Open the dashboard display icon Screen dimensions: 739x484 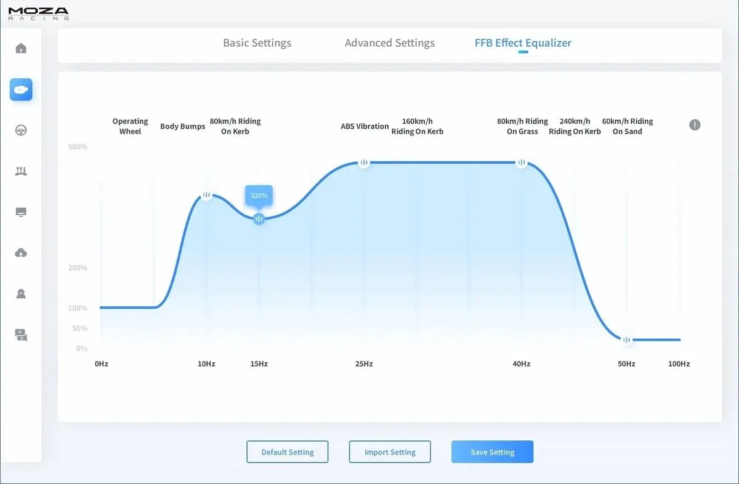pos(21,212)
